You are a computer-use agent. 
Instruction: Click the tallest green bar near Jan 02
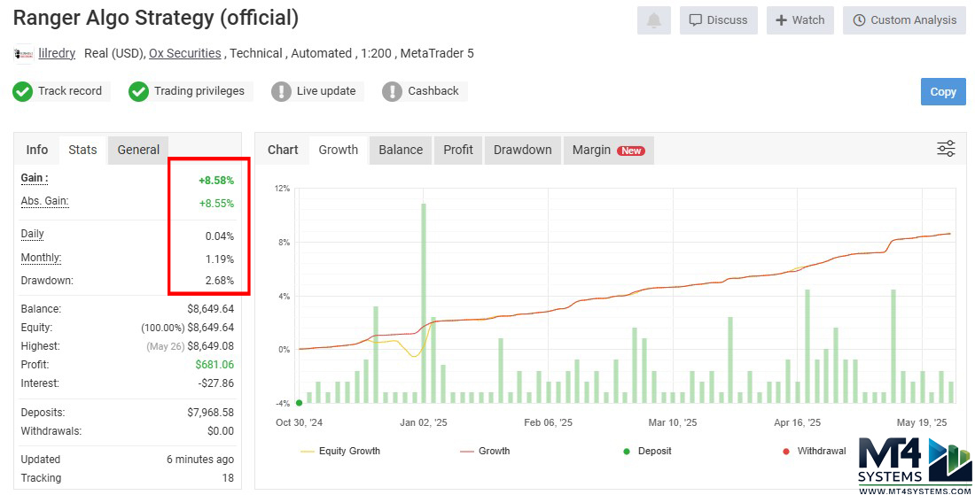click(424, 301)
